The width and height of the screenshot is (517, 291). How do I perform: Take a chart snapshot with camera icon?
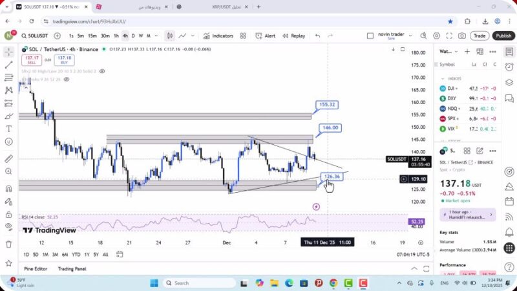point(462,36)
